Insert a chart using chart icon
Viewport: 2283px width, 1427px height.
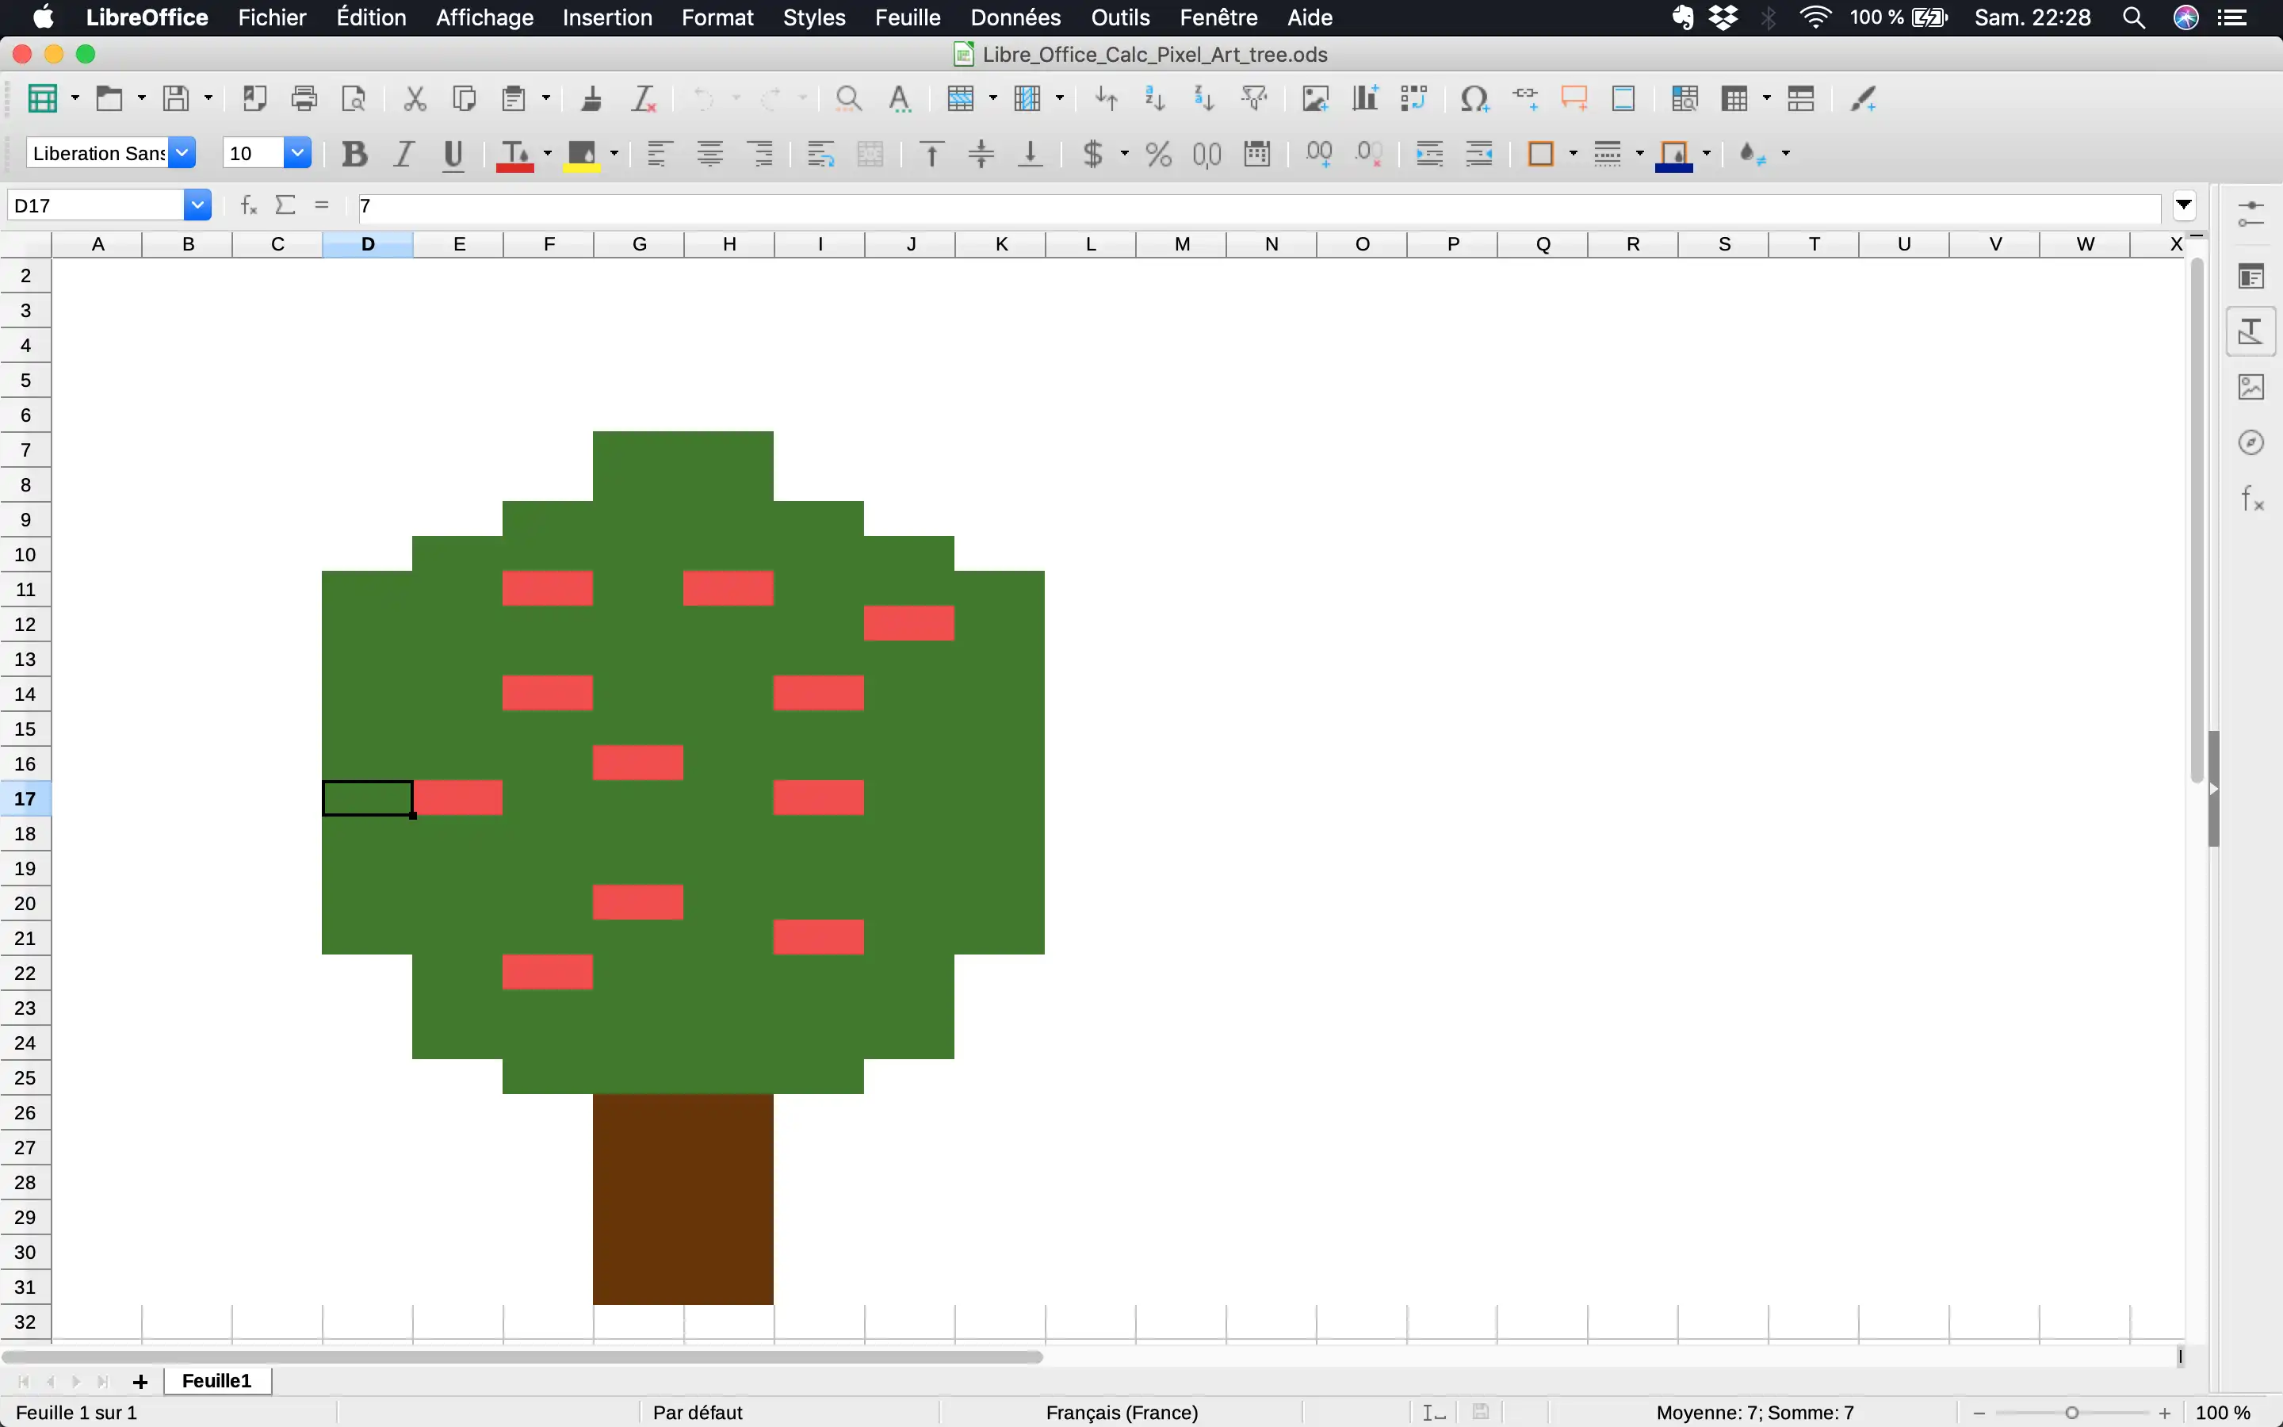click(x=1365, y=98)
